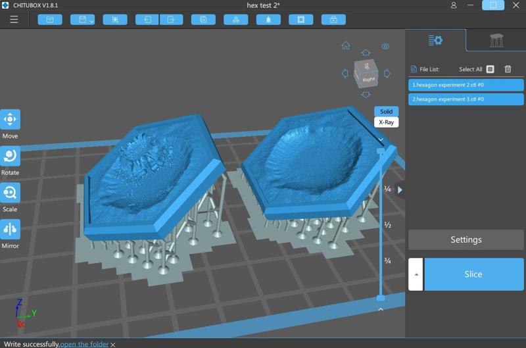The height and width of the screenshot is (348, 526).
Task: Jump layer slider to ½ mark
Action: point(387,225)
